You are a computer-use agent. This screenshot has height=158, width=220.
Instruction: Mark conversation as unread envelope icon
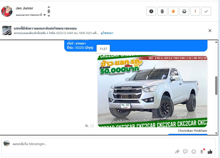[x=184, y=11]
